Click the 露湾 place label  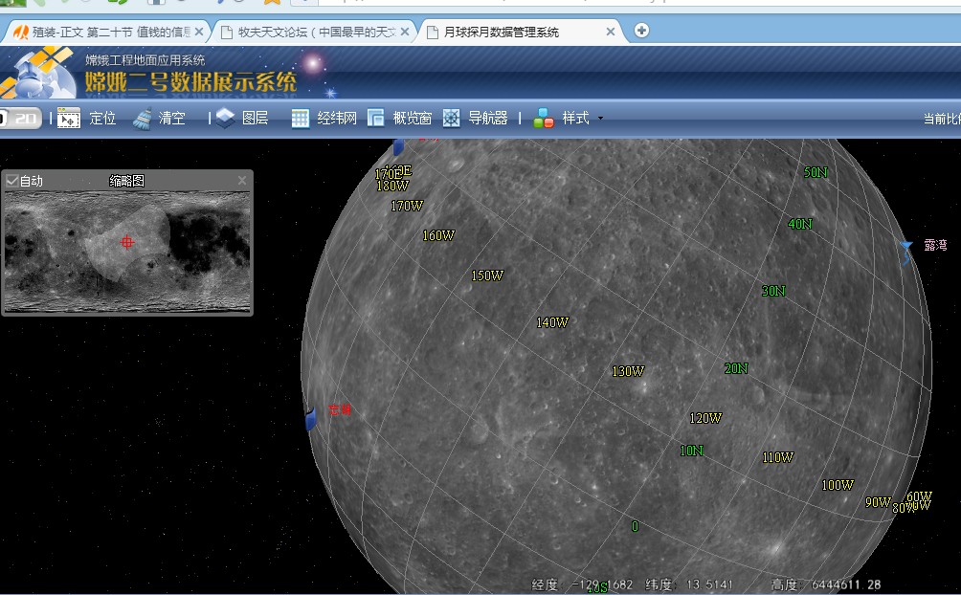(x=935, y=245)
